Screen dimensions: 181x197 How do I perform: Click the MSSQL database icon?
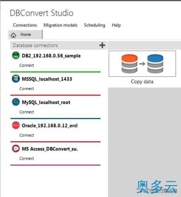pyautogui.click(x=16, y=79)
